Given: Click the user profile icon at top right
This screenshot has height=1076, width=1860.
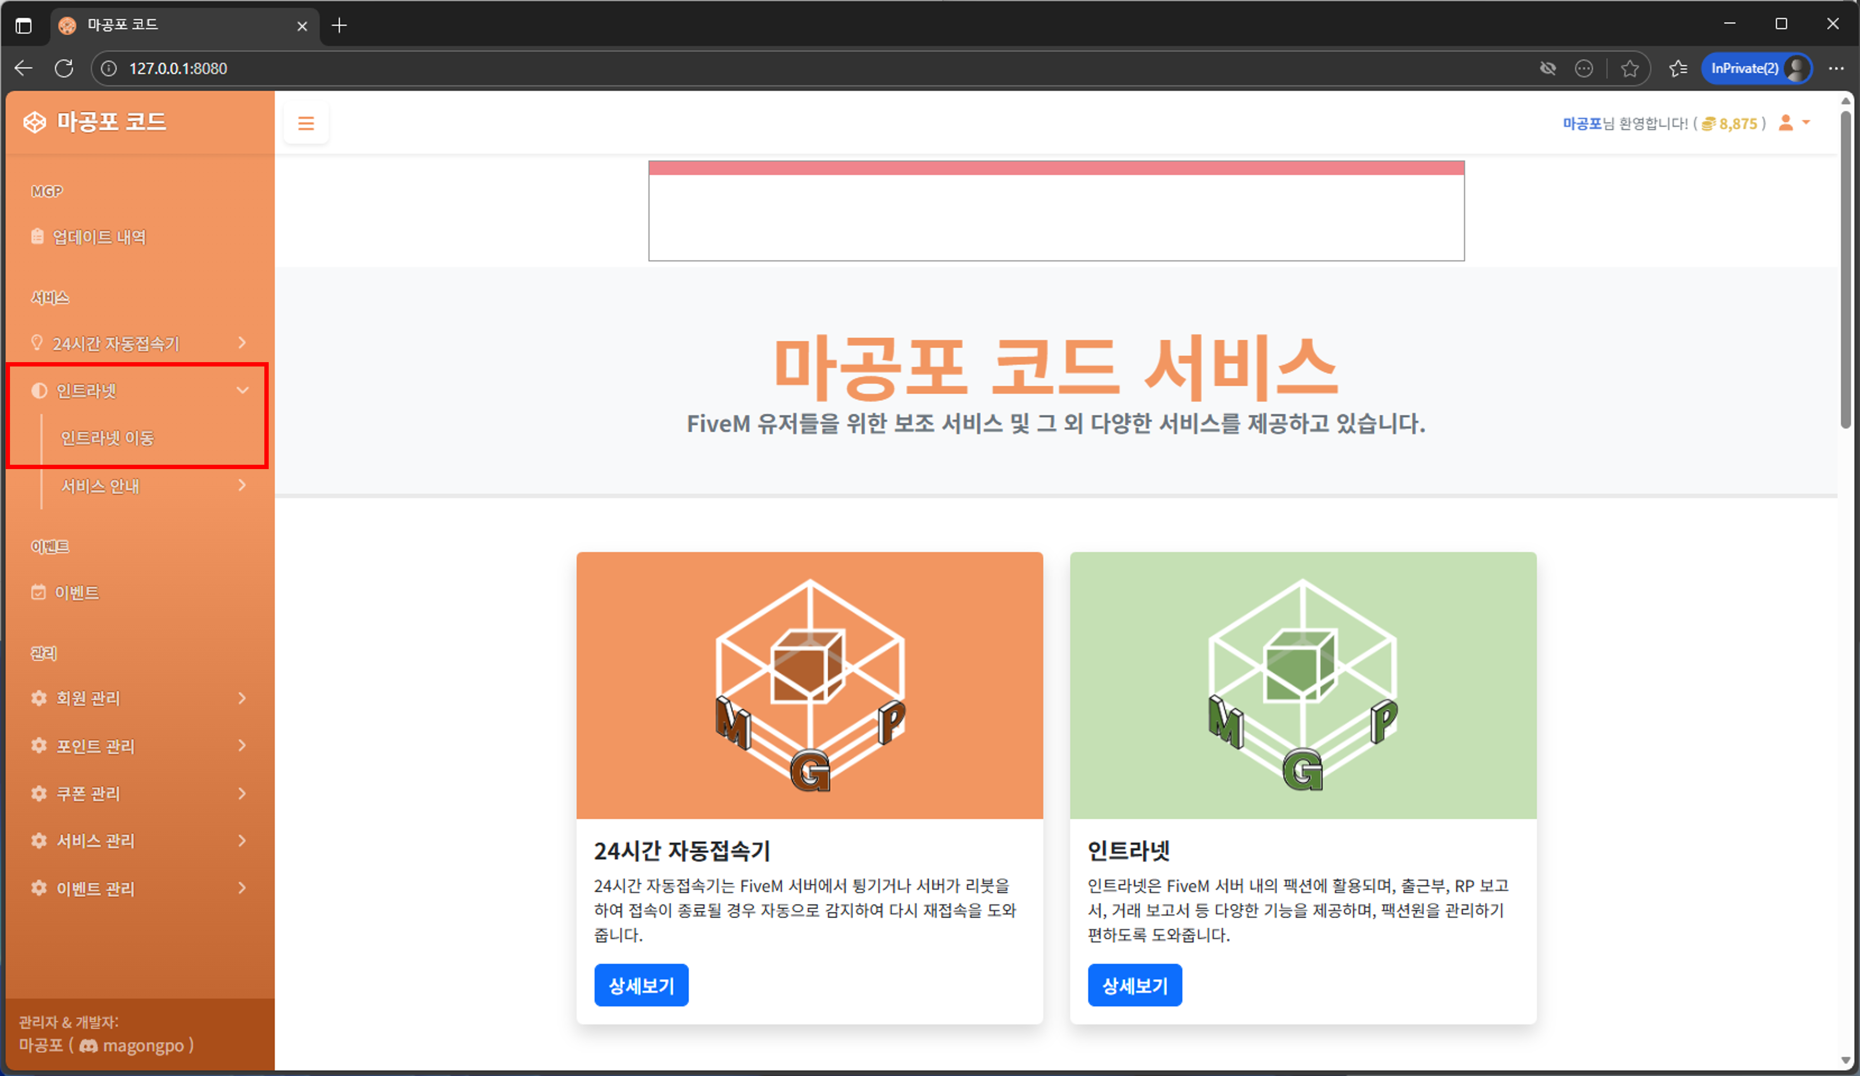Looking at the screenshot, I should [x=1786, y=123].
